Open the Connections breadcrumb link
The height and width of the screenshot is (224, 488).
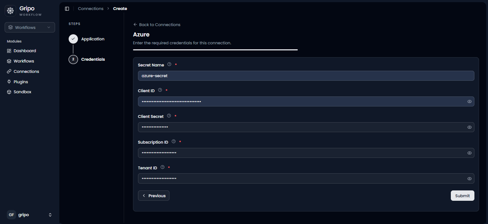click(91, 9)
